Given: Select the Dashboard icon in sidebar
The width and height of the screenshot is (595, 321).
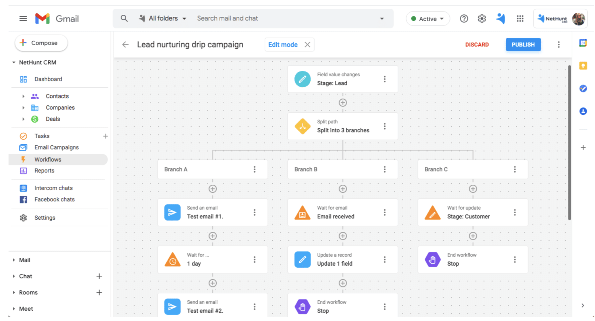Looking at the screenshot, I should [23, 79].
